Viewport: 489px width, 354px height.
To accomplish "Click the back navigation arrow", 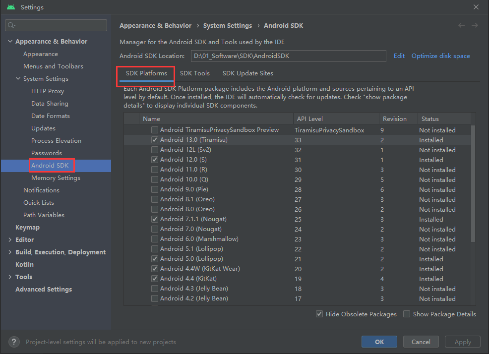I will pos(462,25).
